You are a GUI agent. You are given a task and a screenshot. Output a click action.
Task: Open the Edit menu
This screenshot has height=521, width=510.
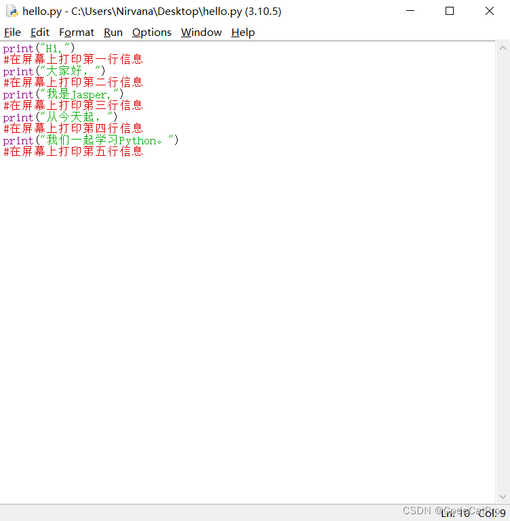[x=39, y=33]
